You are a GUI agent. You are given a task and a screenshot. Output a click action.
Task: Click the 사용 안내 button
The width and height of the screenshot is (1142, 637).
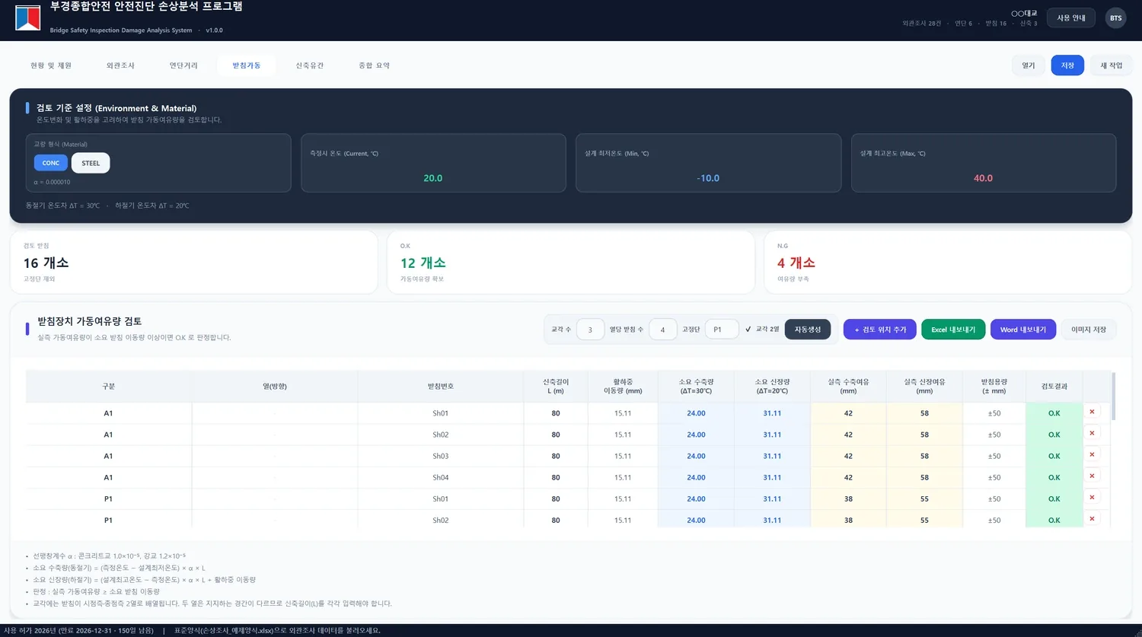pyautogui.click(x=1071, y=18)
